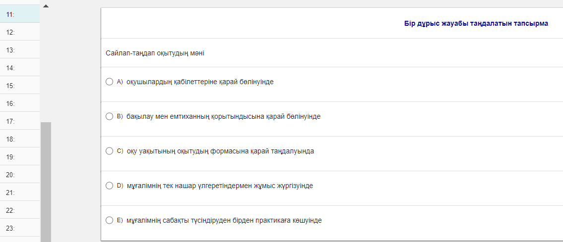This screenshot has width=563, height=242.
Task: Select answer option A radio button
Action: [110, 82]
